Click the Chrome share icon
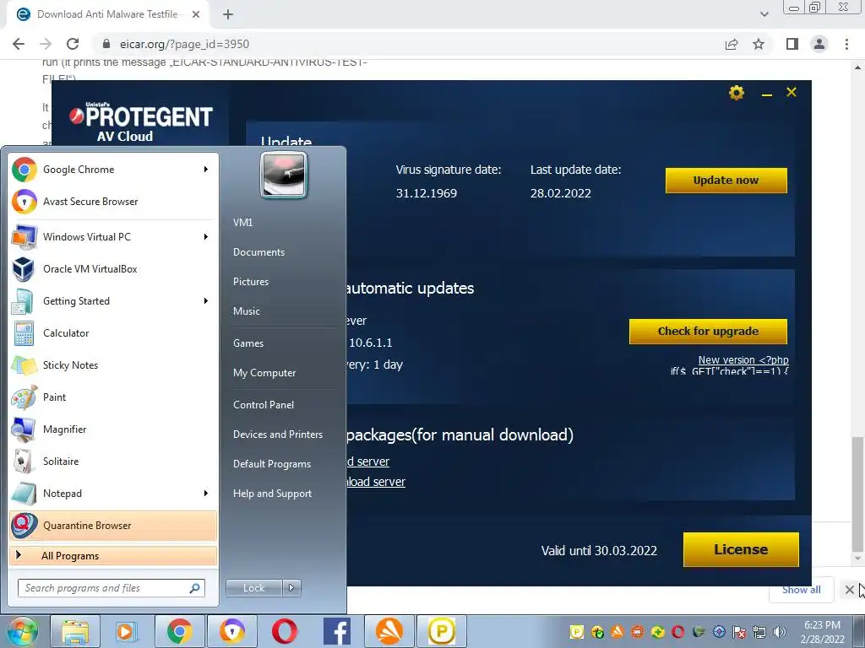 coord(732,44)
